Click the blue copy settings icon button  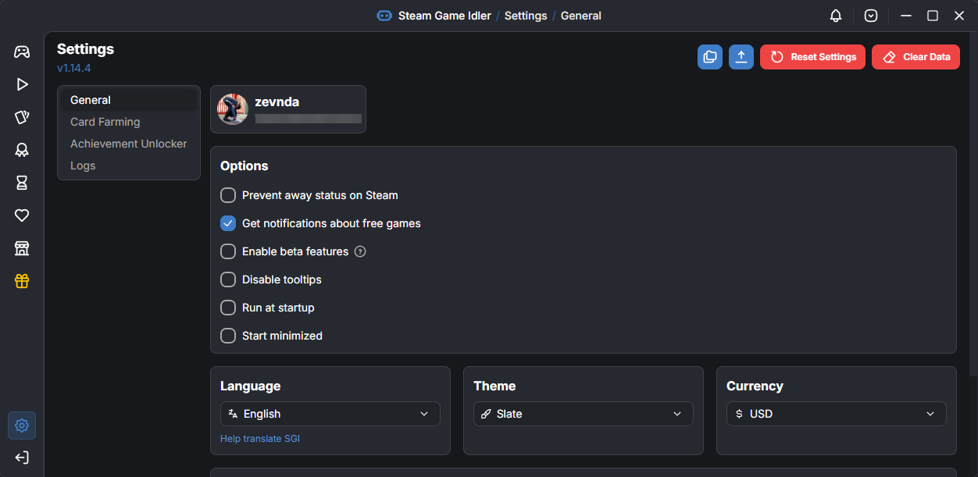(x=710, y=57)
